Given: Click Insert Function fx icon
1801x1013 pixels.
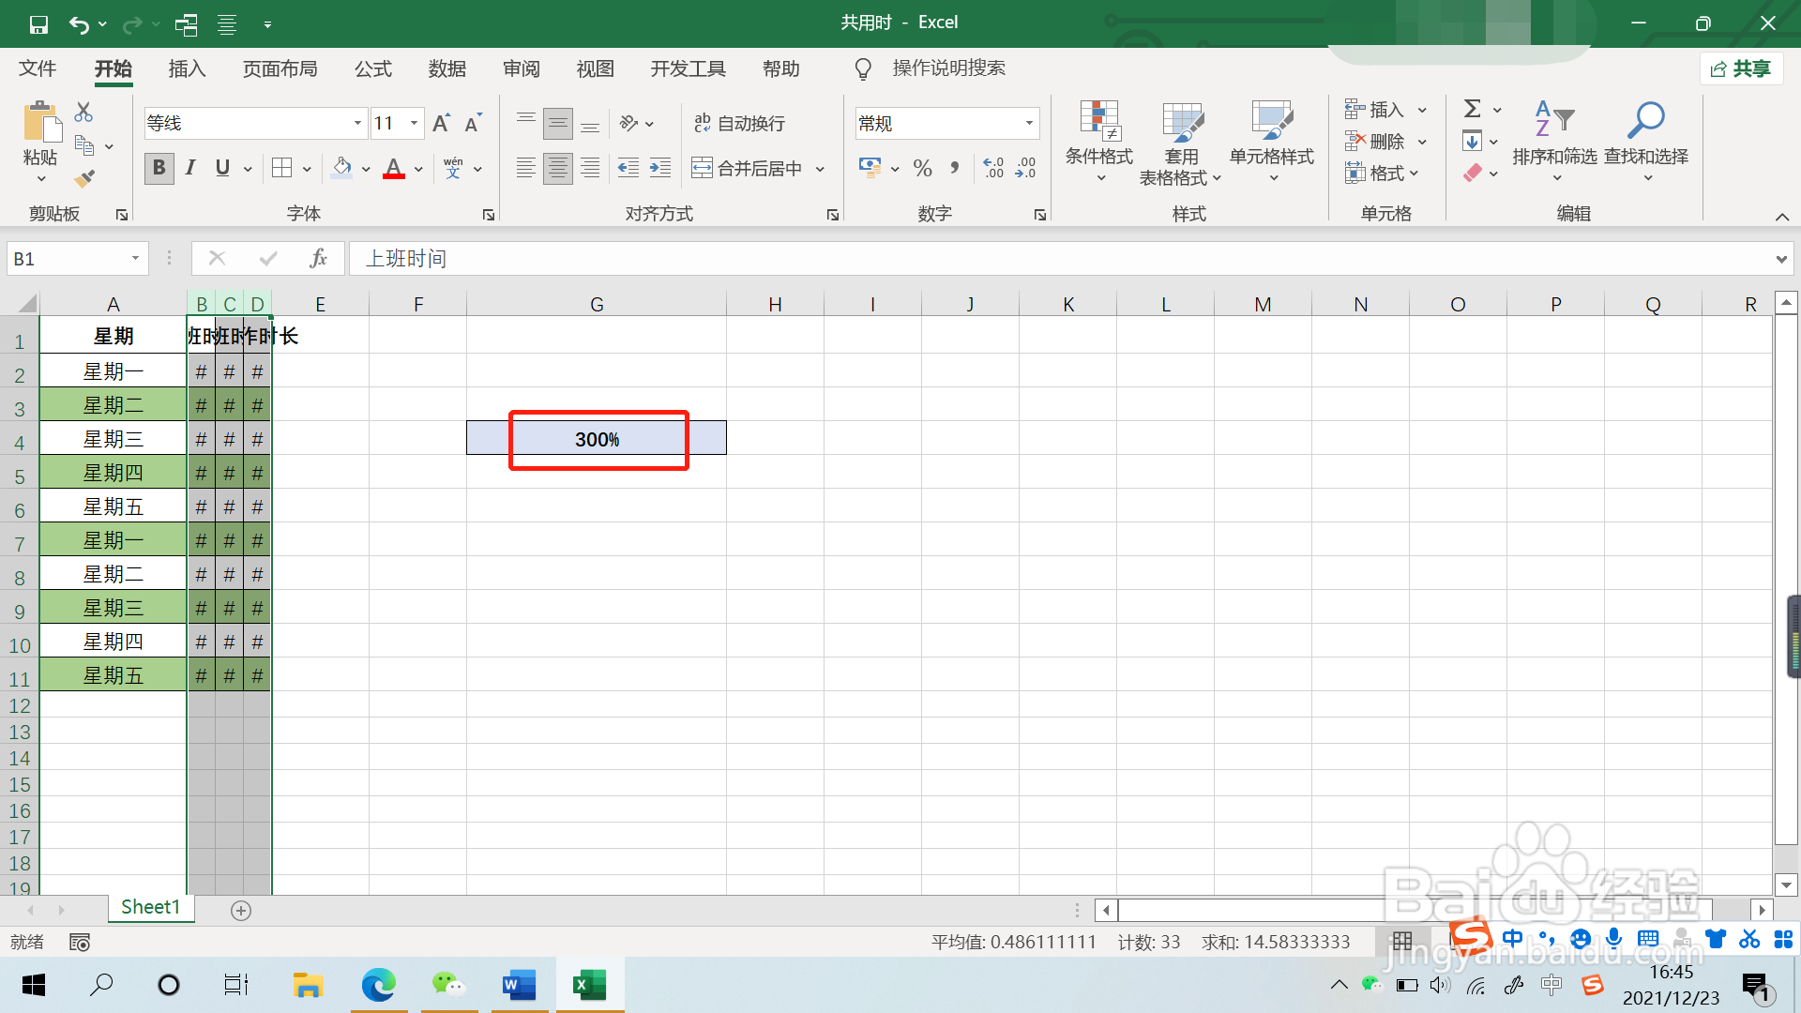Looking at the screenshot, I should pos(318,258).
